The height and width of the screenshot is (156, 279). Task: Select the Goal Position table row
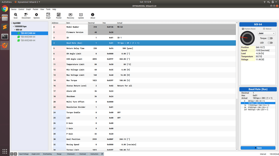click(x=144, y=139)
